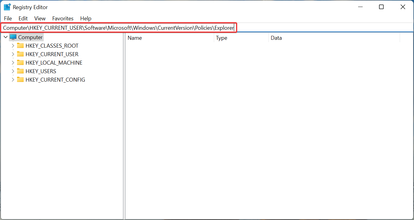Open the Help menu

86,19
